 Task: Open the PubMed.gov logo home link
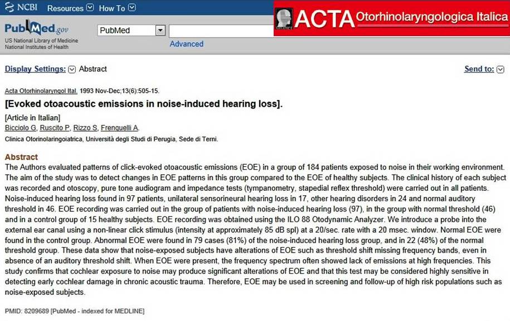36,28
